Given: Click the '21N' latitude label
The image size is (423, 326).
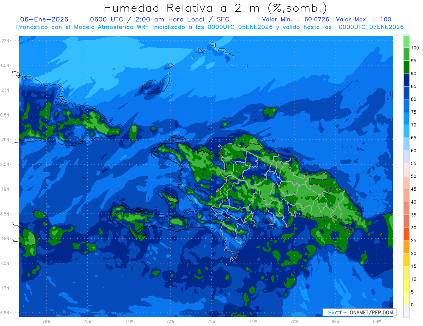Looking at the screenshot, I should click(6, 90).
